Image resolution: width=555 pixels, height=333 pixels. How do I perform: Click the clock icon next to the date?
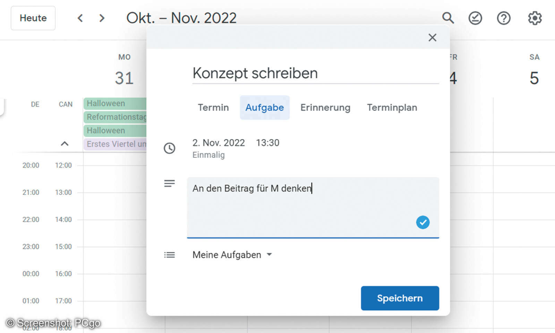pyautogui.click(x=170, y=148)
